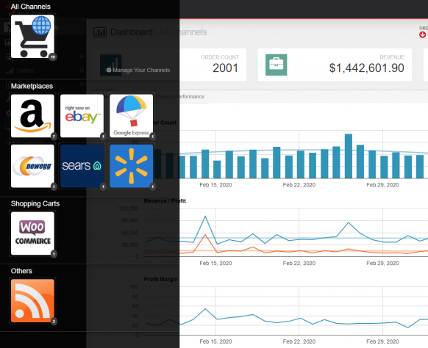Select the All Channels shopping cart icon
This screenshot has height=348, width=428.
(32, 36)
